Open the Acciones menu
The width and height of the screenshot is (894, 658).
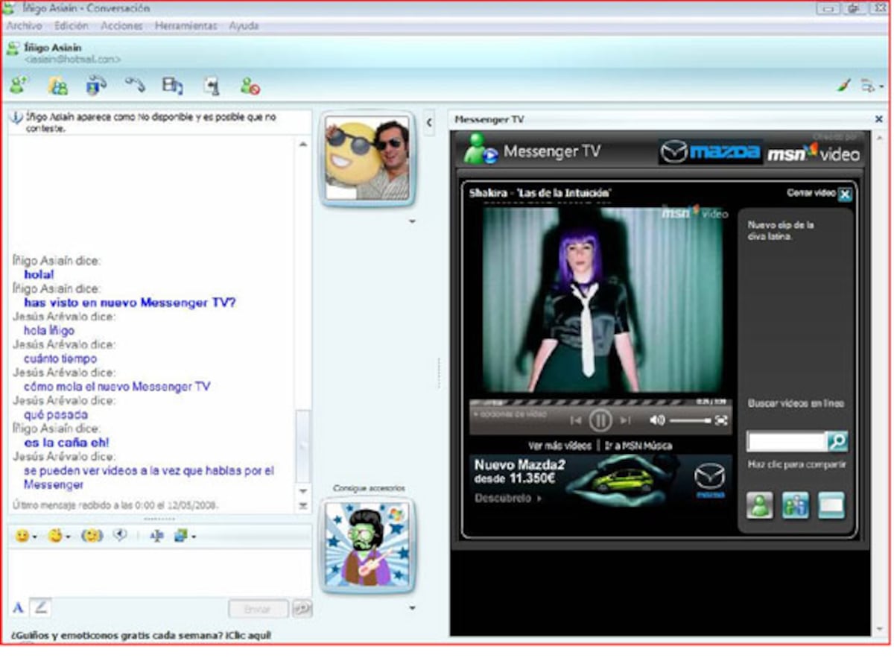[121, 25]
